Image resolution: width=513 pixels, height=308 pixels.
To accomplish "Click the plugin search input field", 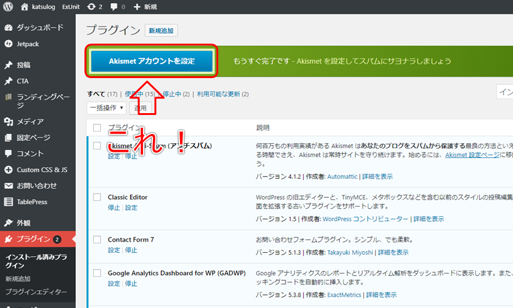I will coord(505,92).
